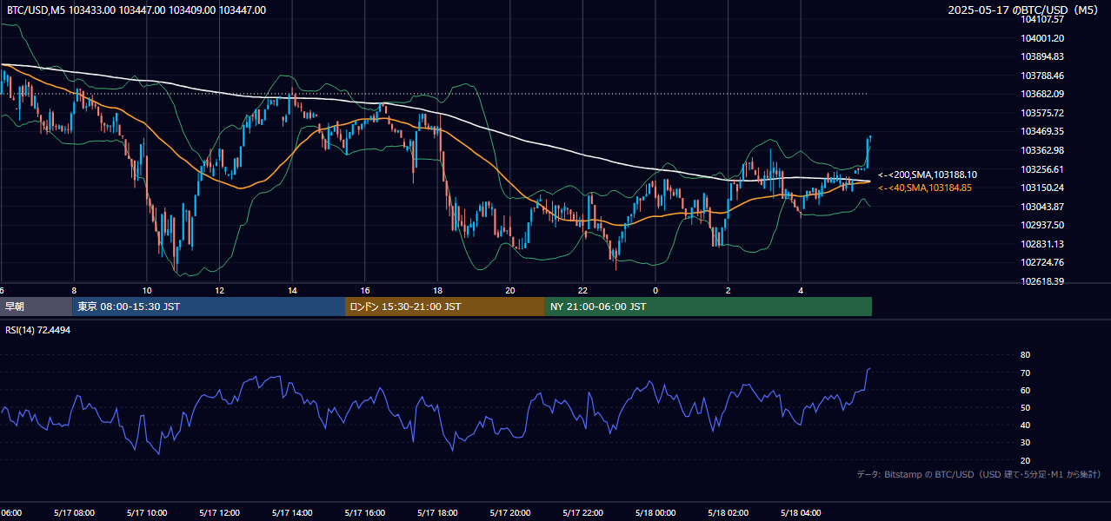Click hour tick 22 under price chart
Image resolution: width=1111 pixels, height=521 pixels.
[582, 290]
